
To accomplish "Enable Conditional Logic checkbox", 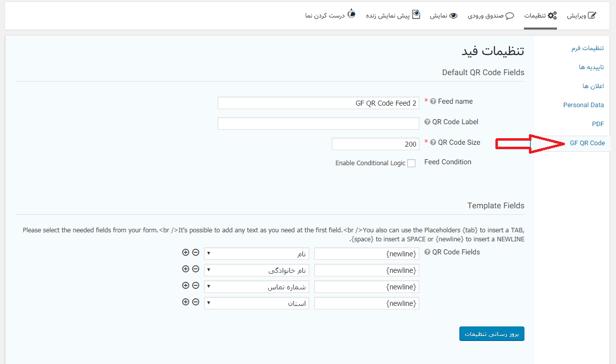I will 411,163.
